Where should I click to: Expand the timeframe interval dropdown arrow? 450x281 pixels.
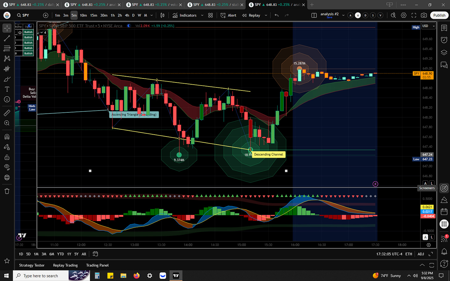[x=151, y=15]
